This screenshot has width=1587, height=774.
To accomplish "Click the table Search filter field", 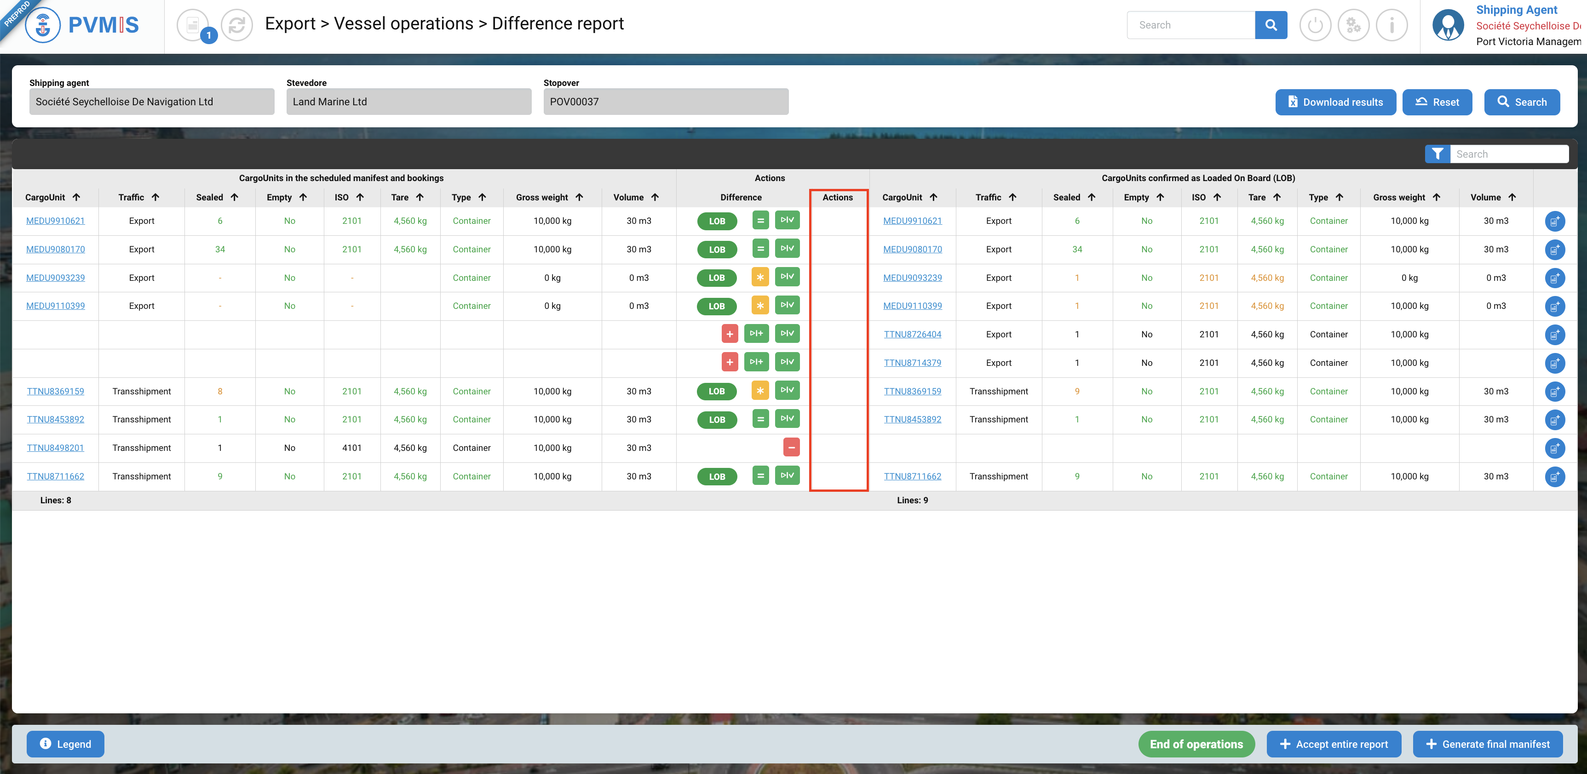I will [1508, 154].
